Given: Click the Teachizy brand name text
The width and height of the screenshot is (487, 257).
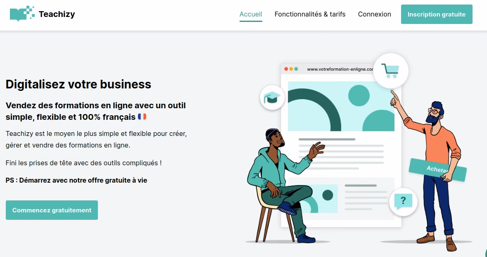Looking at the screenshot, I should click(x=57, y=14).
